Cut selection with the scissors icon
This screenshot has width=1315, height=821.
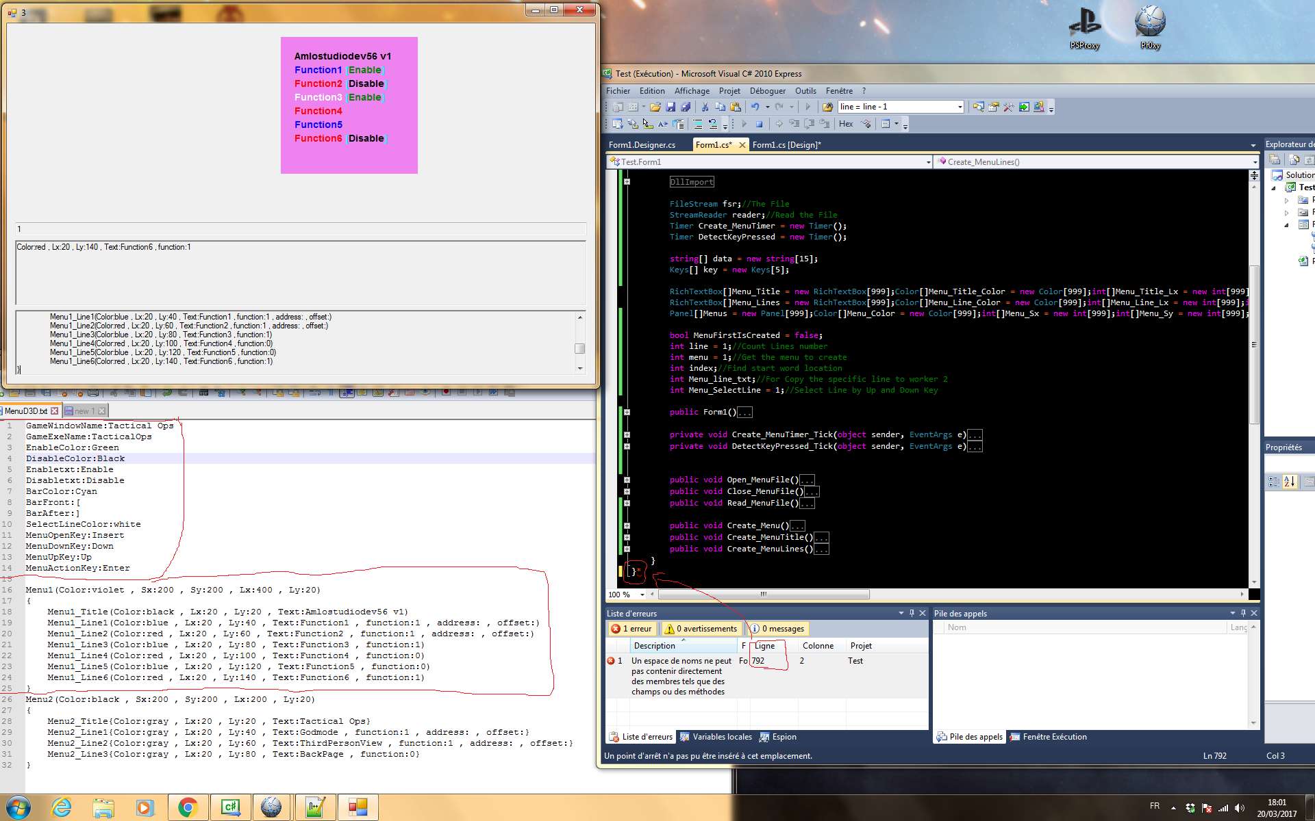tap(705, 107)
